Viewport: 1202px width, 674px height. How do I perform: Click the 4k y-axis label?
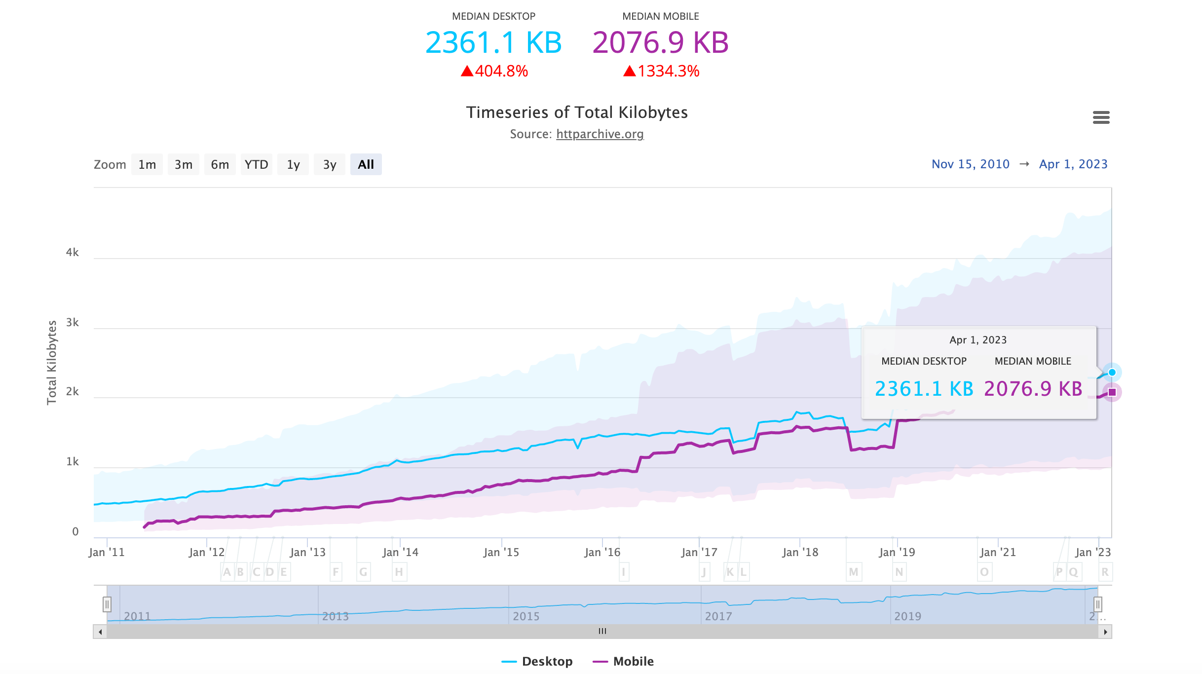tap(73, 252)
